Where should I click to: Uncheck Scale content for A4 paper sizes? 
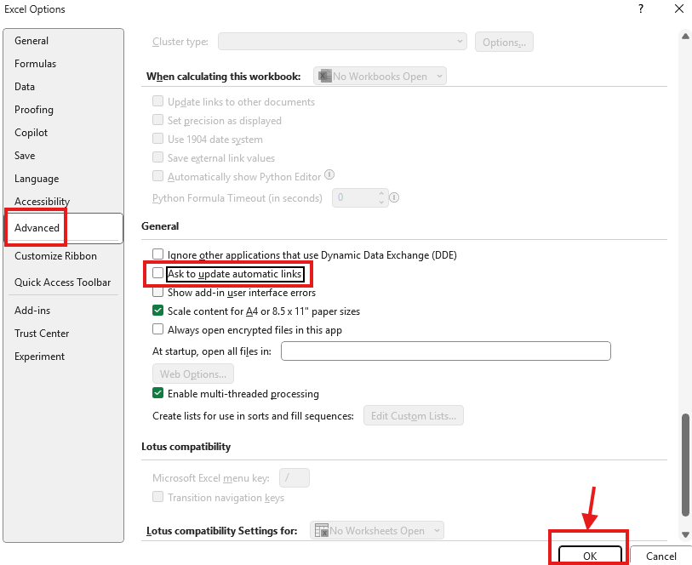[x=157, y=311]
